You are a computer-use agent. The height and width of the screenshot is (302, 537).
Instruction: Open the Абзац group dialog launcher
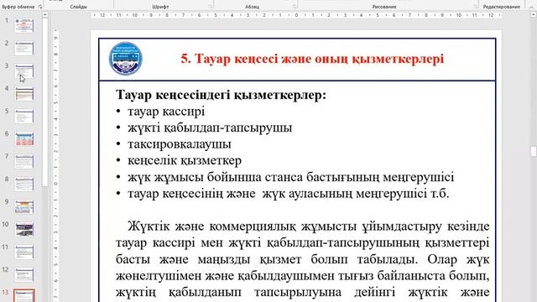[x=295, y=7]
